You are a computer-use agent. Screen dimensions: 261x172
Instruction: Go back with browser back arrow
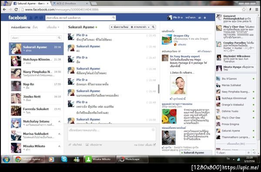(x=4, y=10)
